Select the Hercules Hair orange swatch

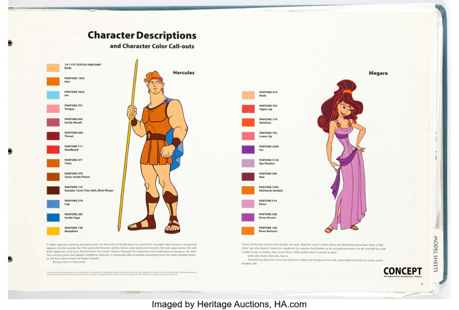click(x=53, y=81)
